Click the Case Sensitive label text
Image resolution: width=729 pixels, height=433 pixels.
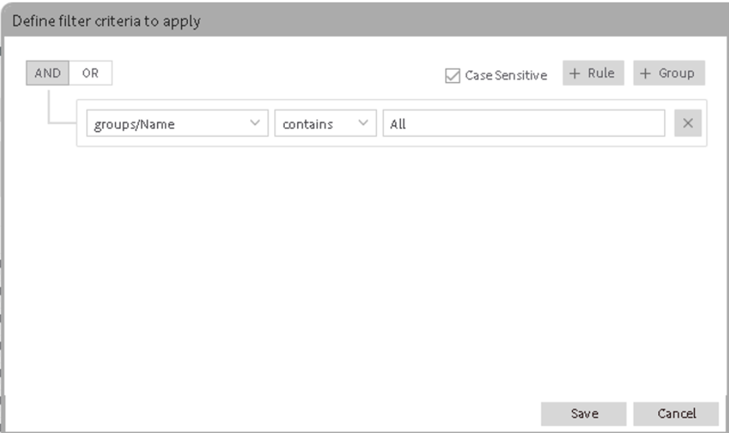506,76
